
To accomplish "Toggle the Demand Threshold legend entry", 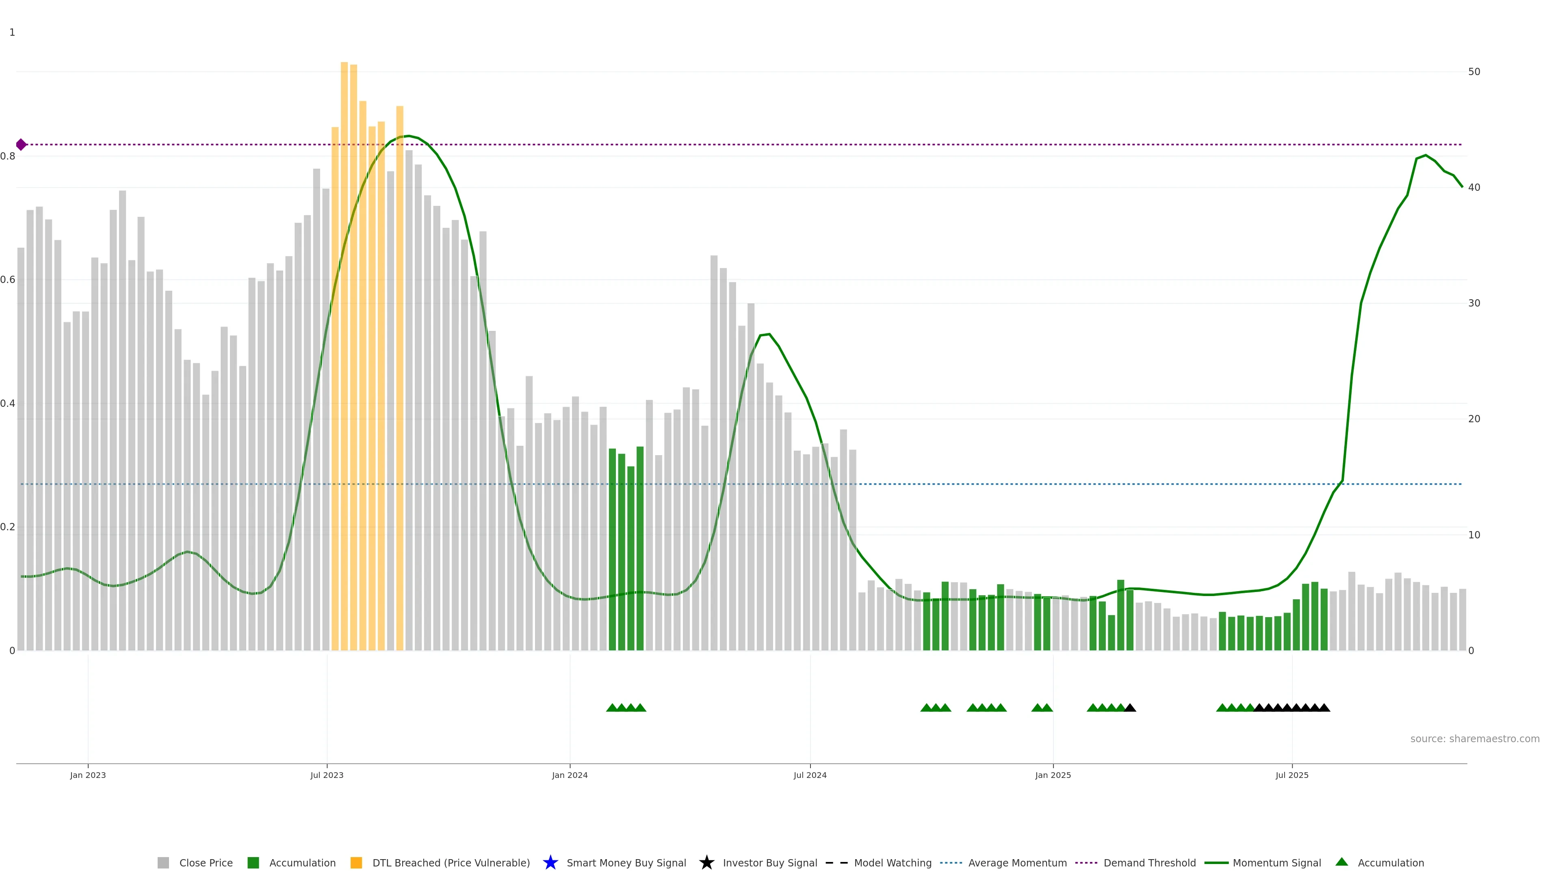I will click(x=1149, y=862).
